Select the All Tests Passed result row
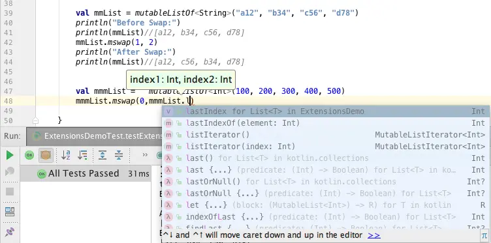The image size is (491, 243). click(x=85, y=174)
